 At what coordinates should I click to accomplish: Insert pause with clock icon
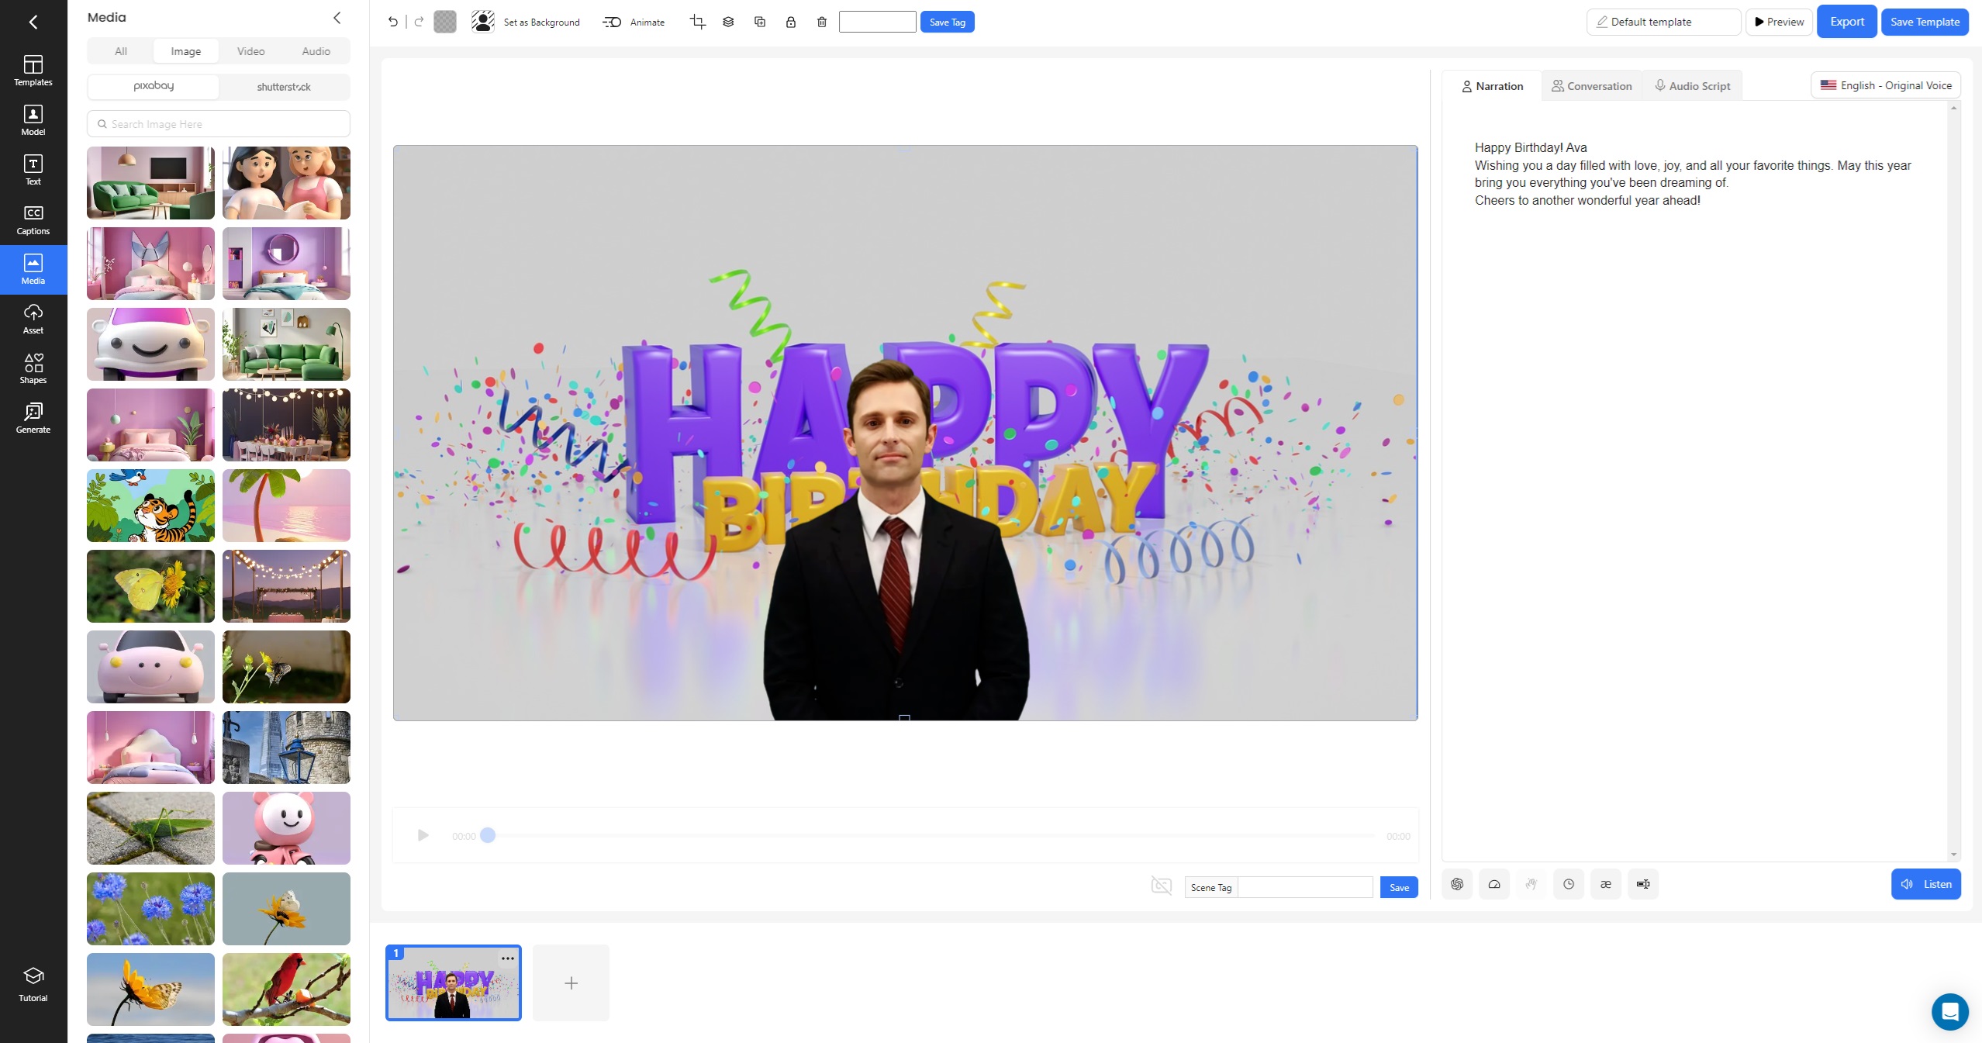(1569, 884)
